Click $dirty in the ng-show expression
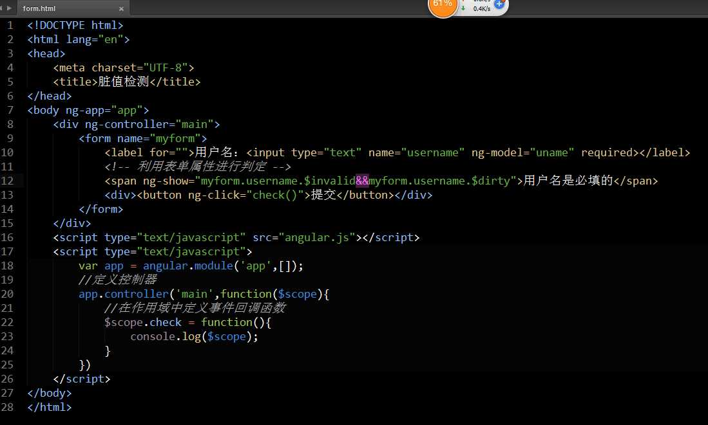Screen dimensions: 708x425 [491, 181]
